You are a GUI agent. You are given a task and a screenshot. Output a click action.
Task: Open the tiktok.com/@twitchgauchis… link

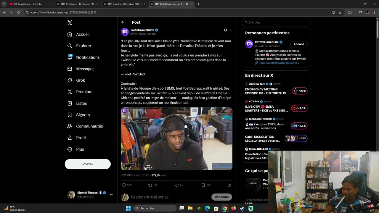click(279, 63)
